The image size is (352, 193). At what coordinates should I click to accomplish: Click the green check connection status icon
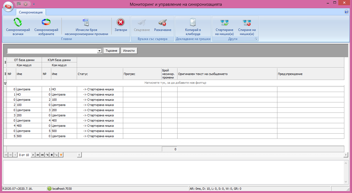click(x=49, y=189)
